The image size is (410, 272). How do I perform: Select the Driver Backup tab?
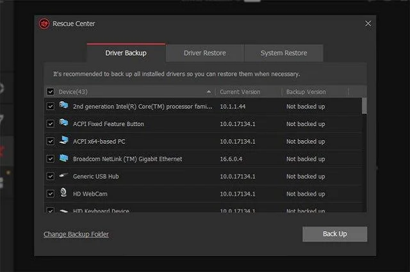pyautogui.click(x=126, y=53)
